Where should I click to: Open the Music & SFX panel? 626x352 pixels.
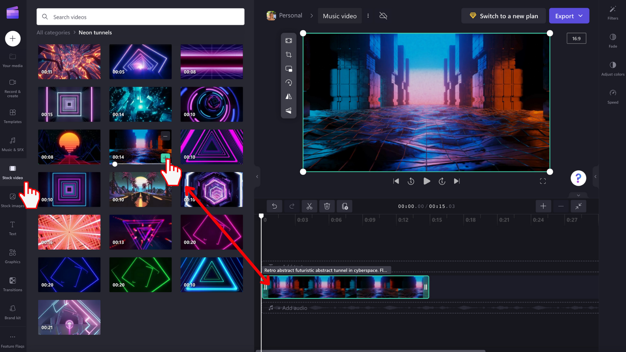12,144
